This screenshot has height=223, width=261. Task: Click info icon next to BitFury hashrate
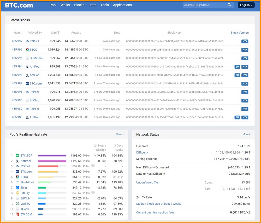point(93,192)
